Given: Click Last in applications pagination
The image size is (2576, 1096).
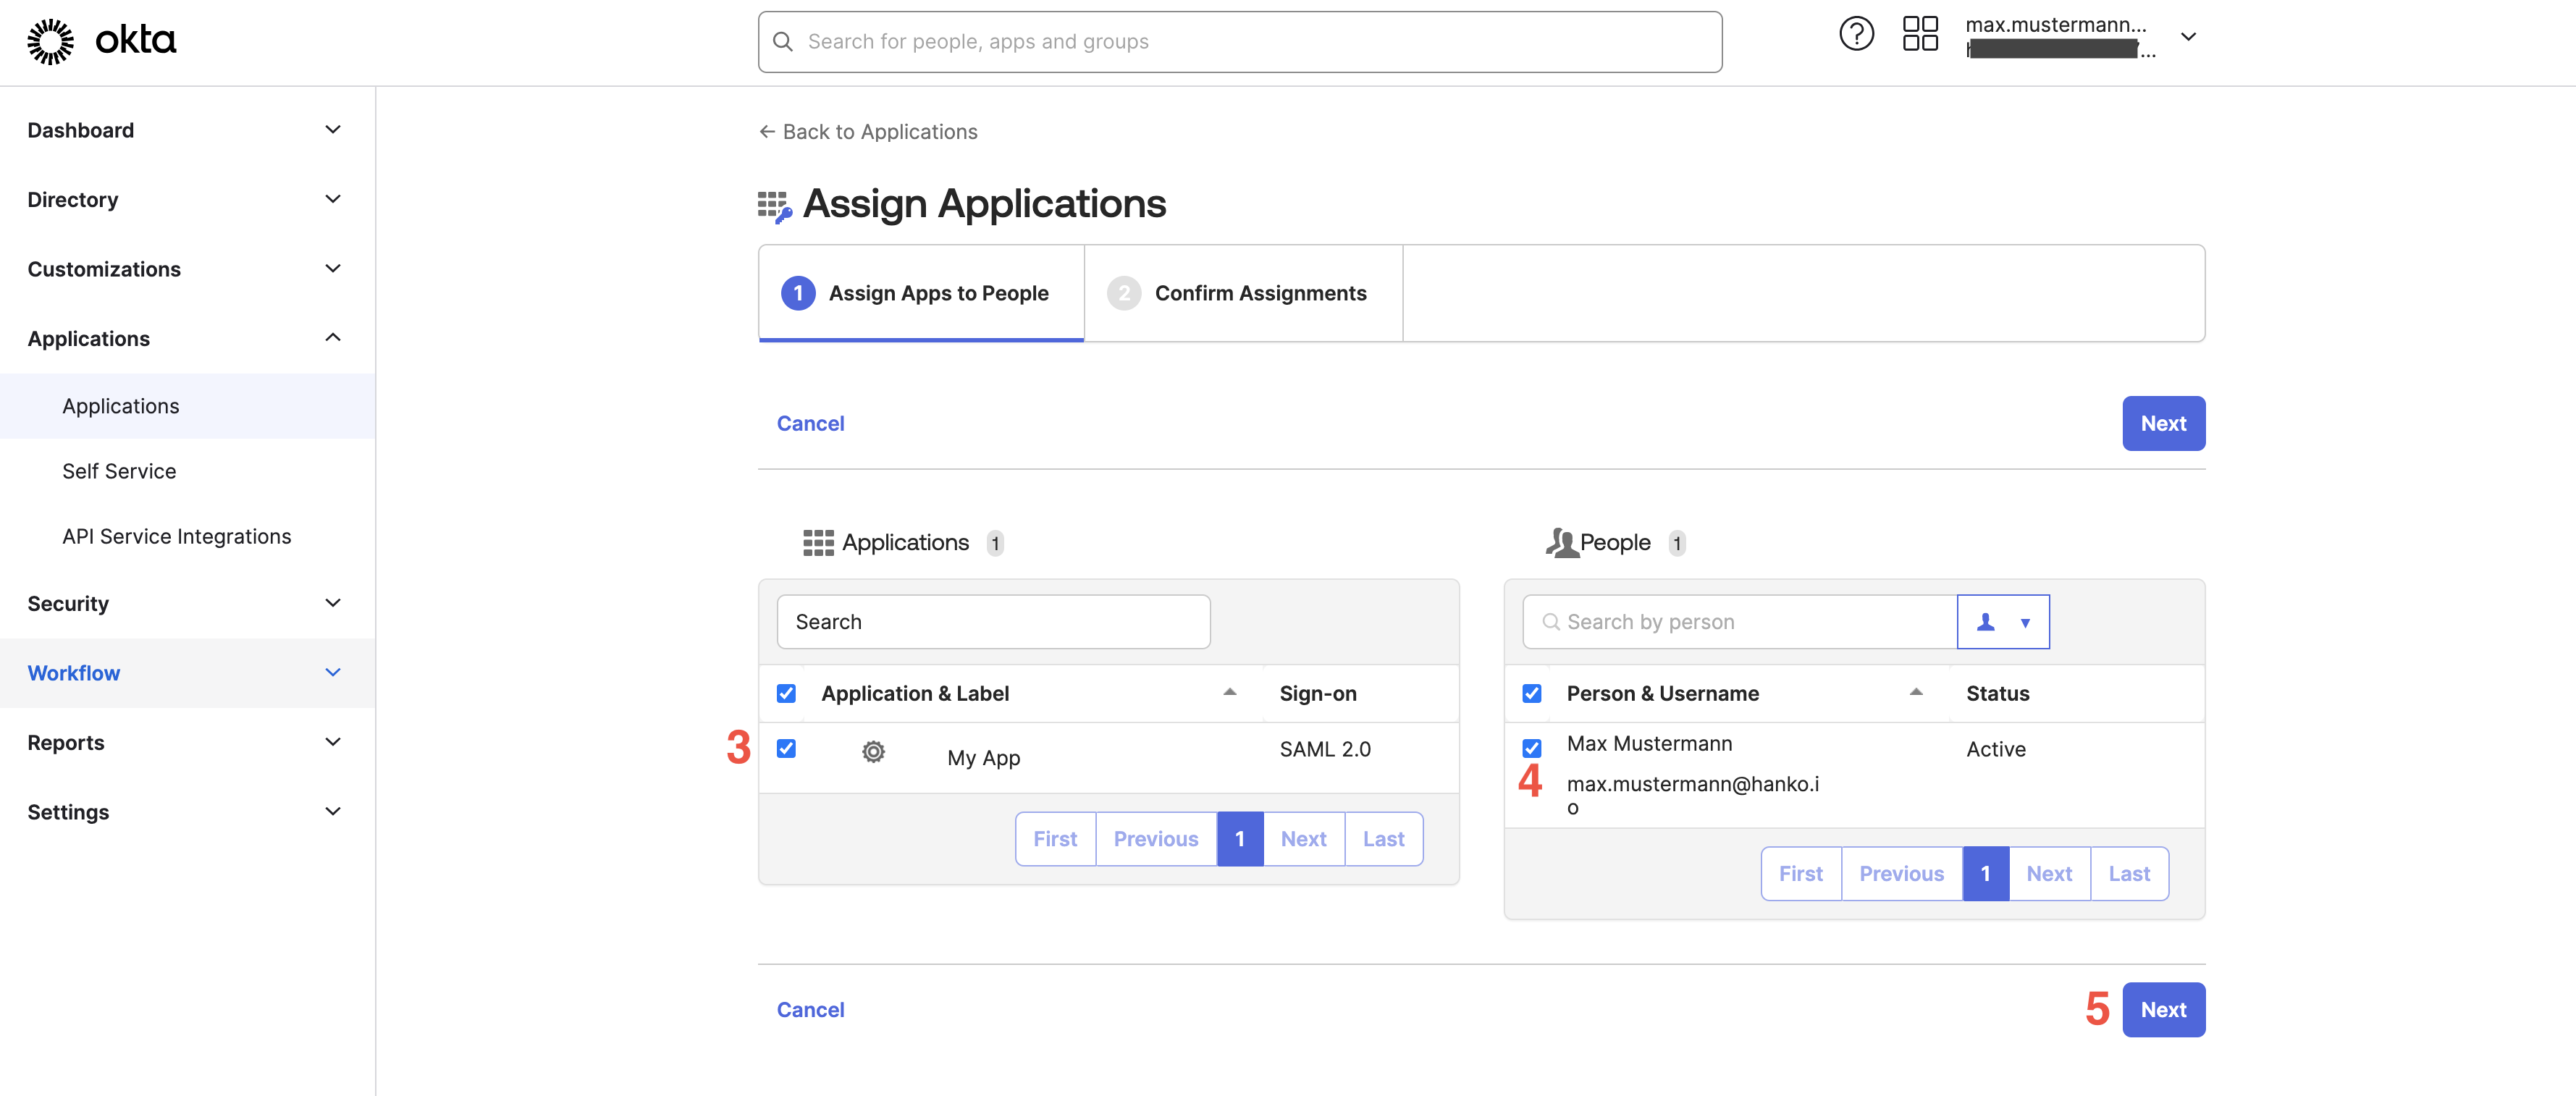Looking at the screenshot, I should 1383,839.
